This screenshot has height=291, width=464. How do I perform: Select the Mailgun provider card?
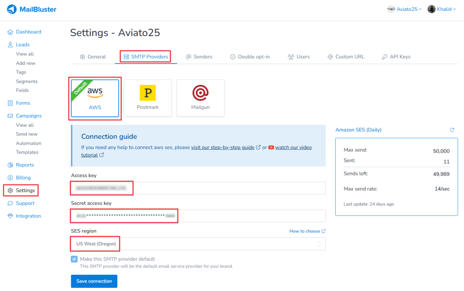pos(200,98)
